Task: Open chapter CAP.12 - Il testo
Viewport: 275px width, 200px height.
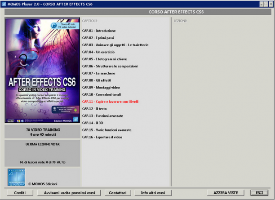Action: 94,109
